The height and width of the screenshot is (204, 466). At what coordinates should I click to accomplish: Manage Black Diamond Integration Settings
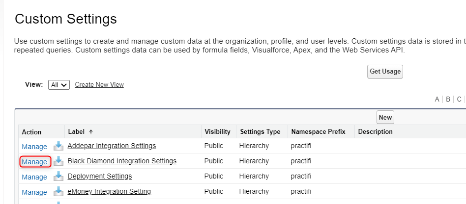[34, 162]
